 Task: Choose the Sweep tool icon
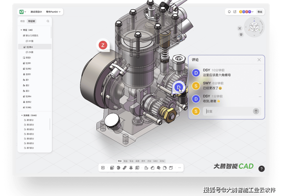(125, 168)
